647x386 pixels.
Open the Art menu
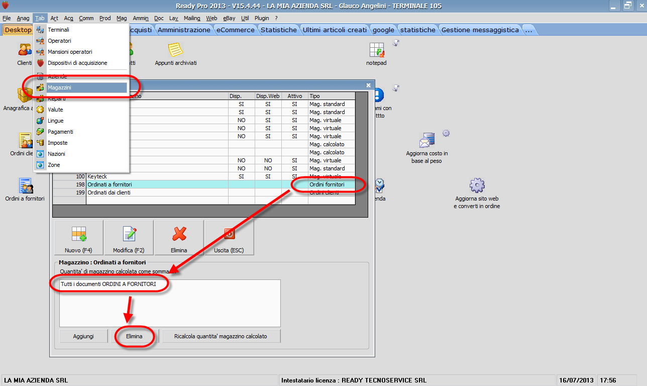(x=54, y=18)
